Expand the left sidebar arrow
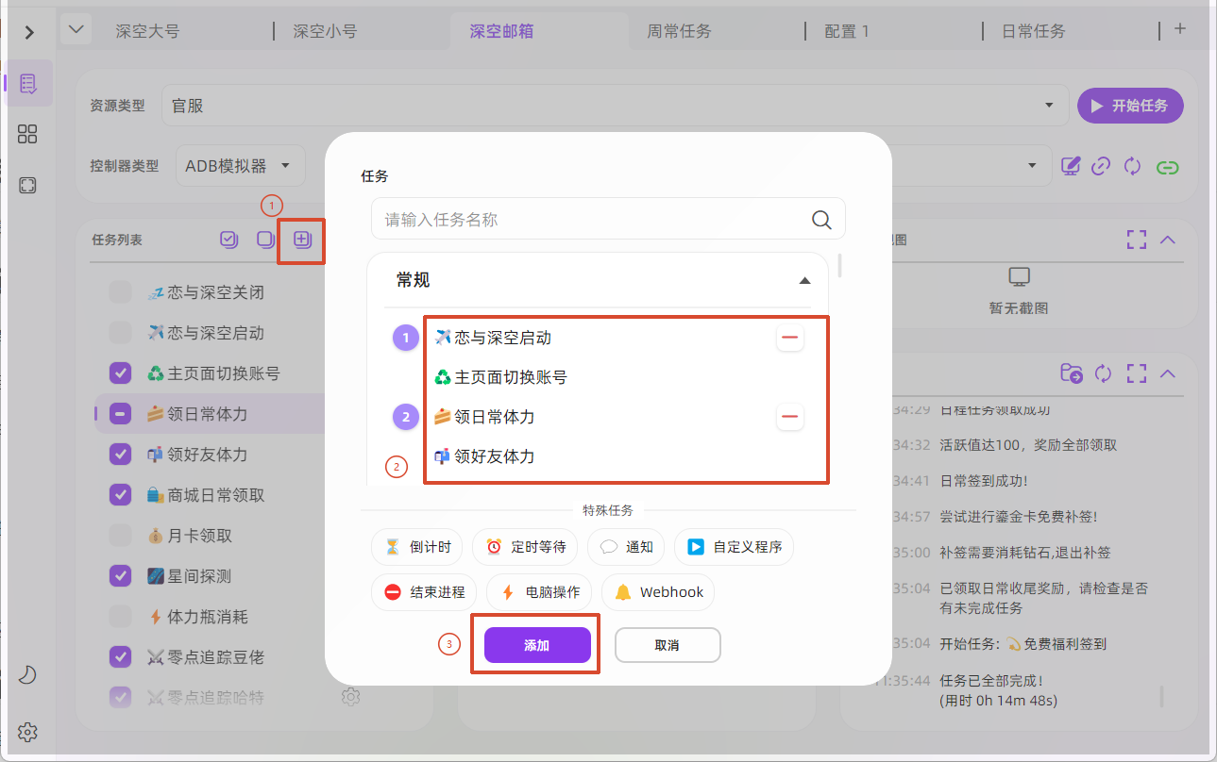 [29, 32]
